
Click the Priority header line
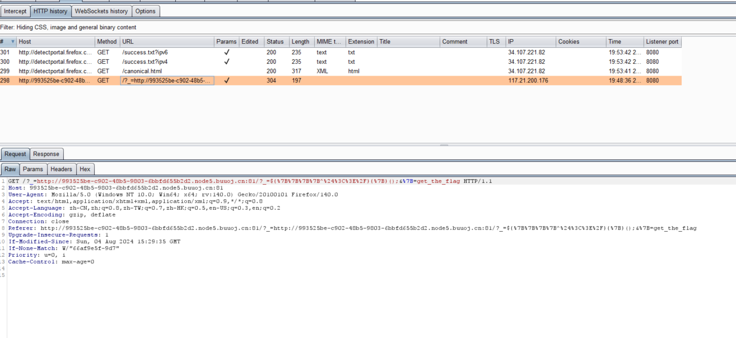(x=36, y=255)
